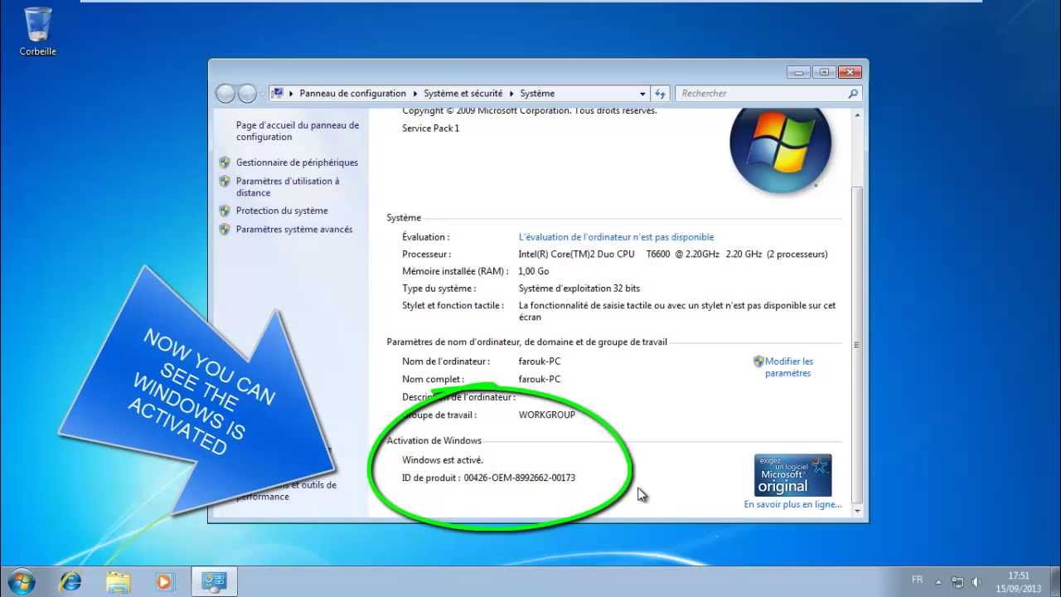Open En savoir plus en ligne link
This screenshot has width=1061, height=597.
tap(792, 504)
